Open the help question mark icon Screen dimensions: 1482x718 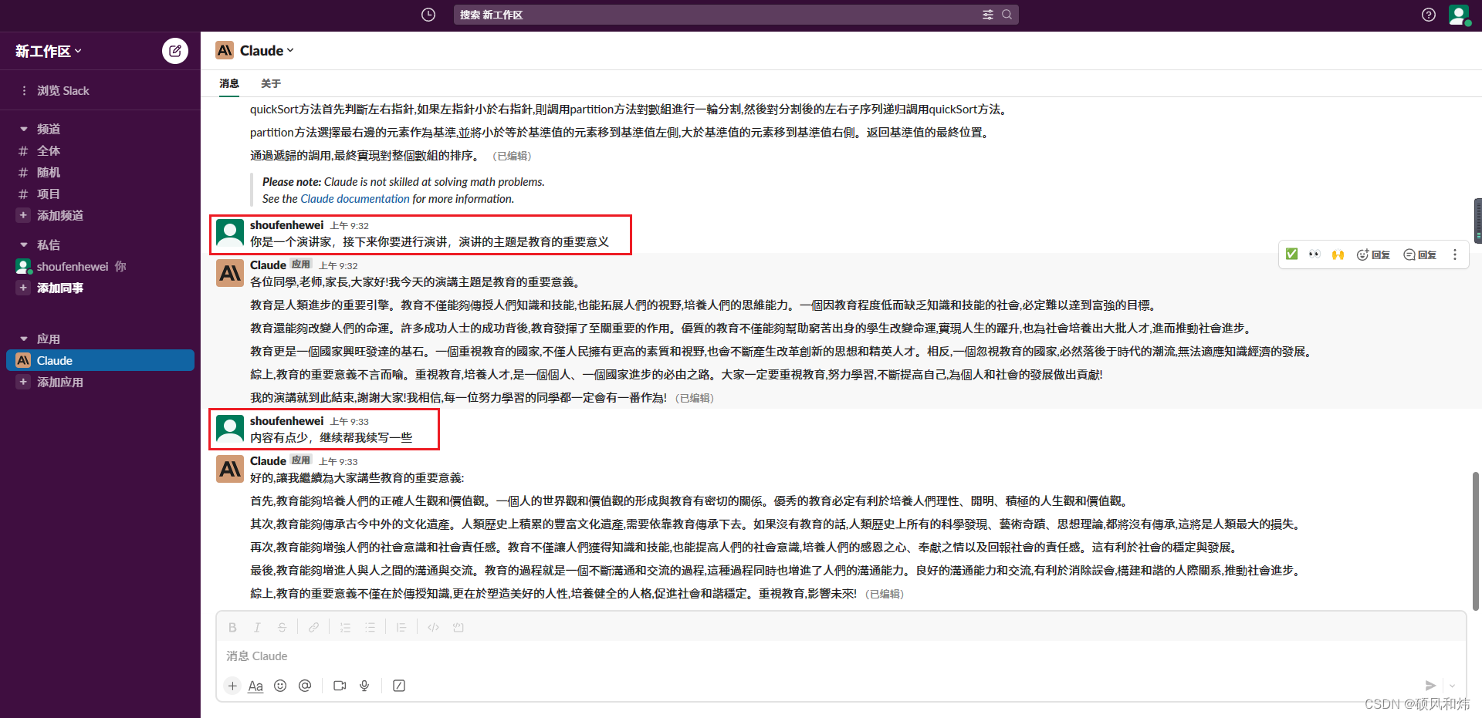click(1429, 15)
